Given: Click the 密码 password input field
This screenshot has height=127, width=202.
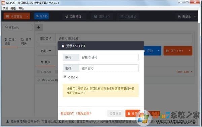Looking at the screenshot, I should [109, 68].
